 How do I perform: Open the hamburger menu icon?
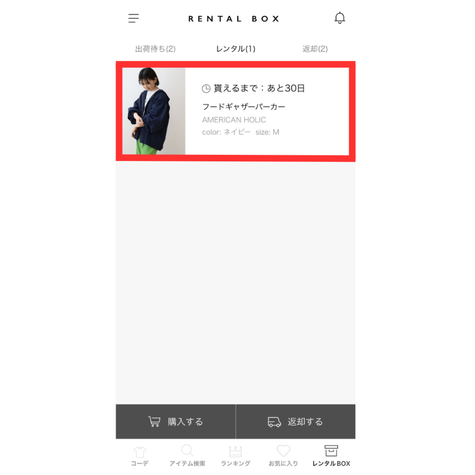[x=133, y=18]
